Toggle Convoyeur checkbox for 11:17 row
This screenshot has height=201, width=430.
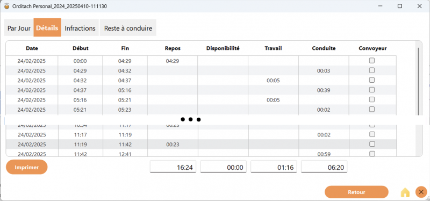click(x=372, y=134)
